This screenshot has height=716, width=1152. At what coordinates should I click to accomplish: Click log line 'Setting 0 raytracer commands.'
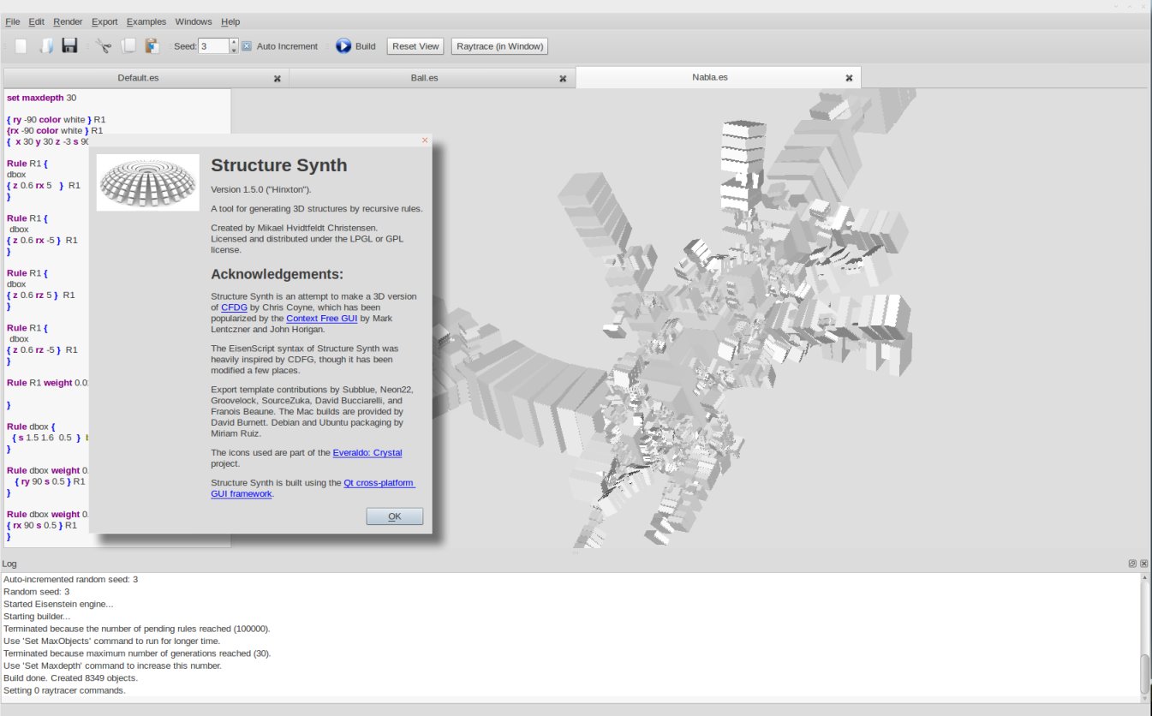tap(64, 690)
